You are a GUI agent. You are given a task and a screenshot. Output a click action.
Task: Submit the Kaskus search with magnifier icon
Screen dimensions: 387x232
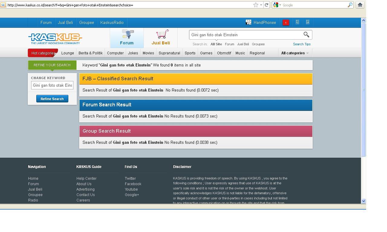[306, 35]
